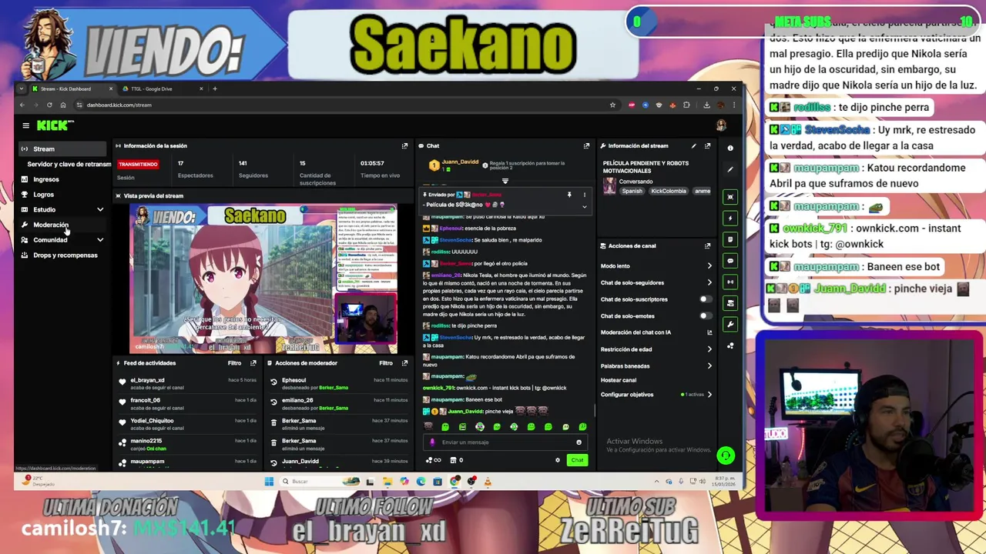Collapse the chat leaderboard arrow
The width and height of the screenshot is (986, 554).
tap(505, 182)
